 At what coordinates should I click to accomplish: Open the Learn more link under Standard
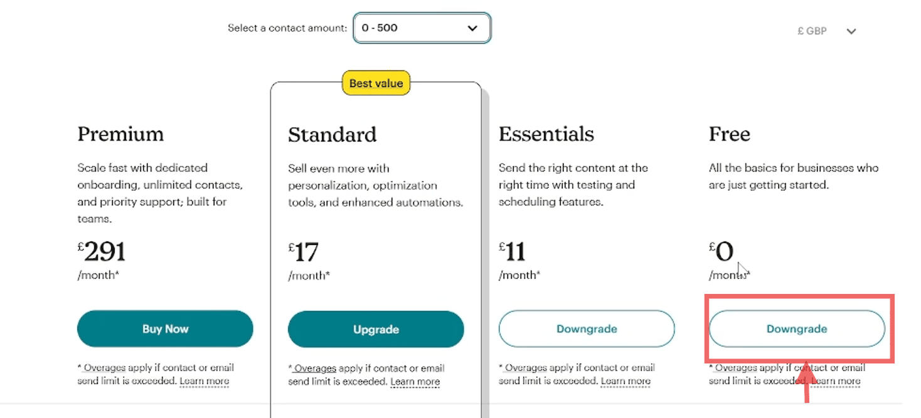[x=415, y=381]
